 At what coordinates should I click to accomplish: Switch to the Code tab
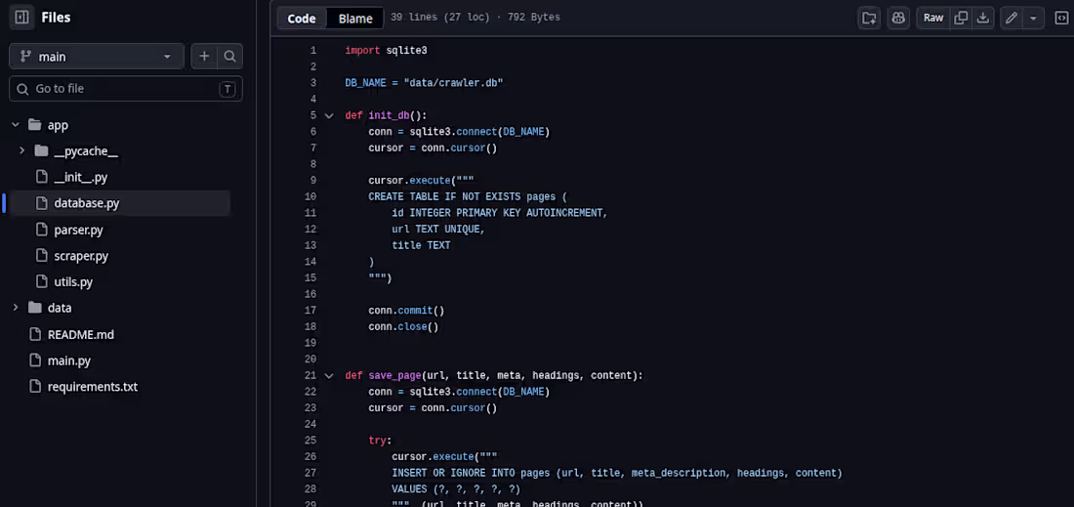pos(302,19)
